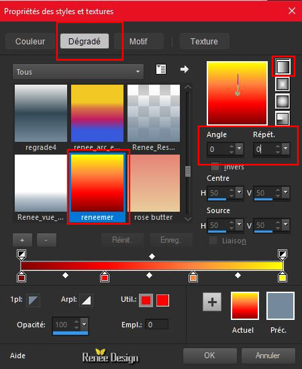302x369 pixels.
Task: Click the Annuler button
Action: click(268, 356)
